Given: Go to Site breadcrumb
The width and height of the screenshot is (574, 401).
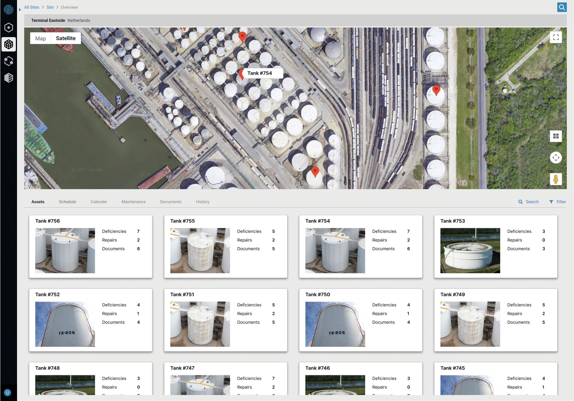Looking at the screenshot, I should (x=50, y=7).
